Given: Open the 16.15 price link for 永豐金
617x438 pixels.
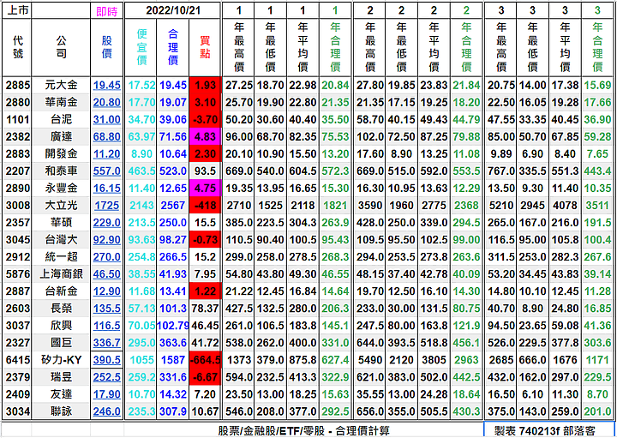Looking at the screenshot, I should pyautogui.click(x=106, y=188).
